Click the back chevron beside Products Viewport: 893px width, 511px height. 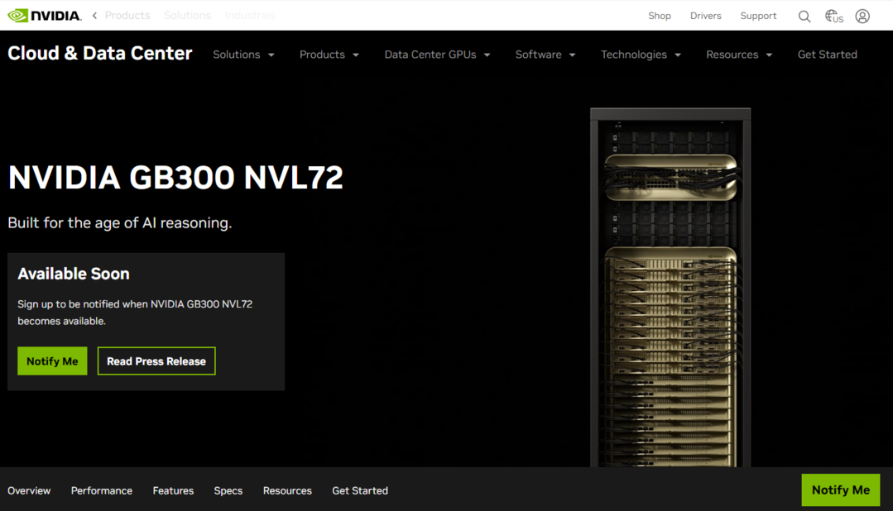coord(94,16)
